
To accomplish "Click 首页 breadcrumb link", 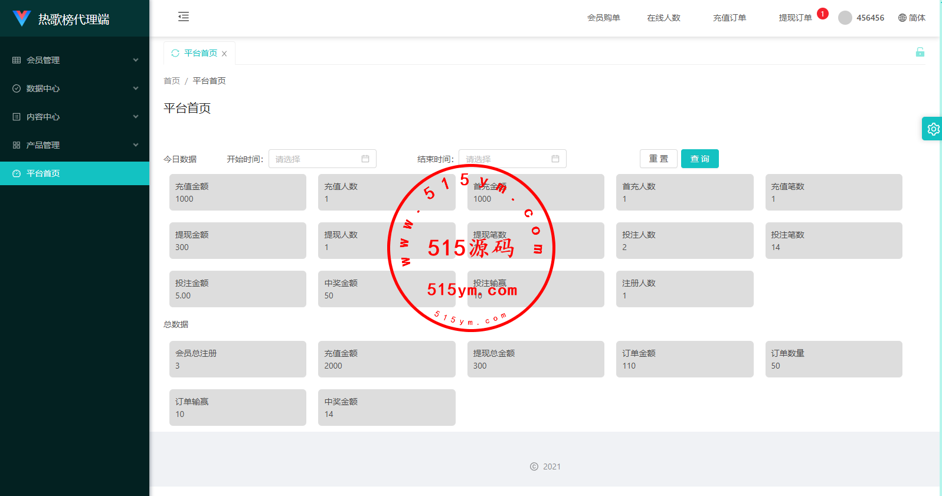I will click(x=172, y=81).
